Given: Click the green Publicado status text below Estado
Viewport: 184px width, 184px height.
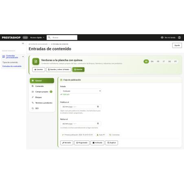Looking at the screenshot, I should (66, 94).
